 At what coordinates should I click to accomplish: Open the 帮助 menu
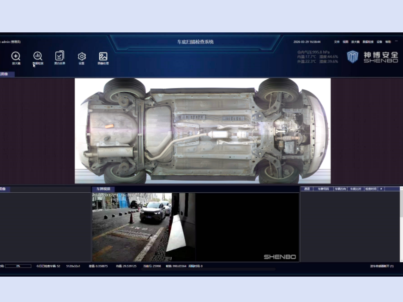click(x=388, y=41)
